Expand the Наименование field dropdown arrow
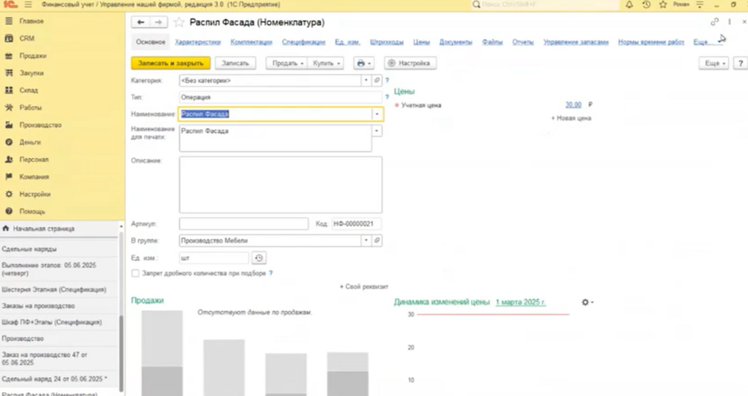 pyautogui.click(x=377, y=115)
